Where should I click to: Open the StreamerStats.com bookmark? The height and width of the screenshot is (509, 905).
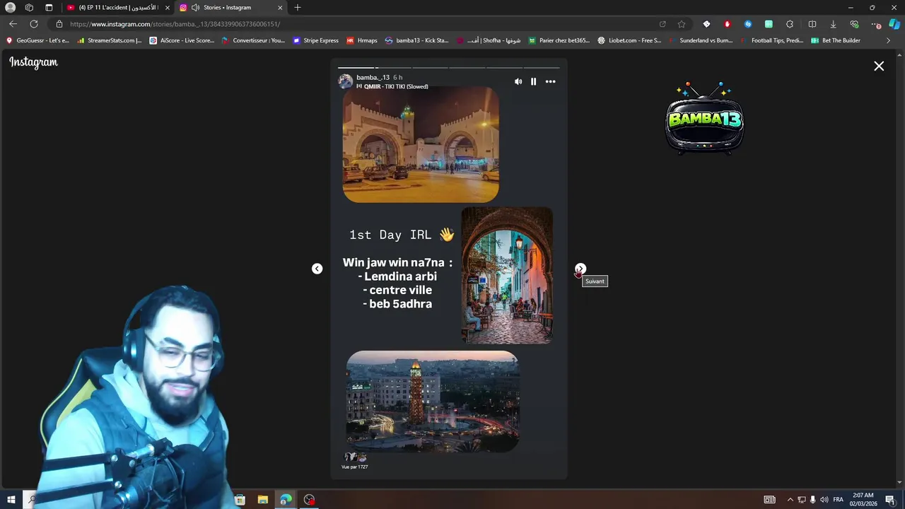click(x=110, y=40)
